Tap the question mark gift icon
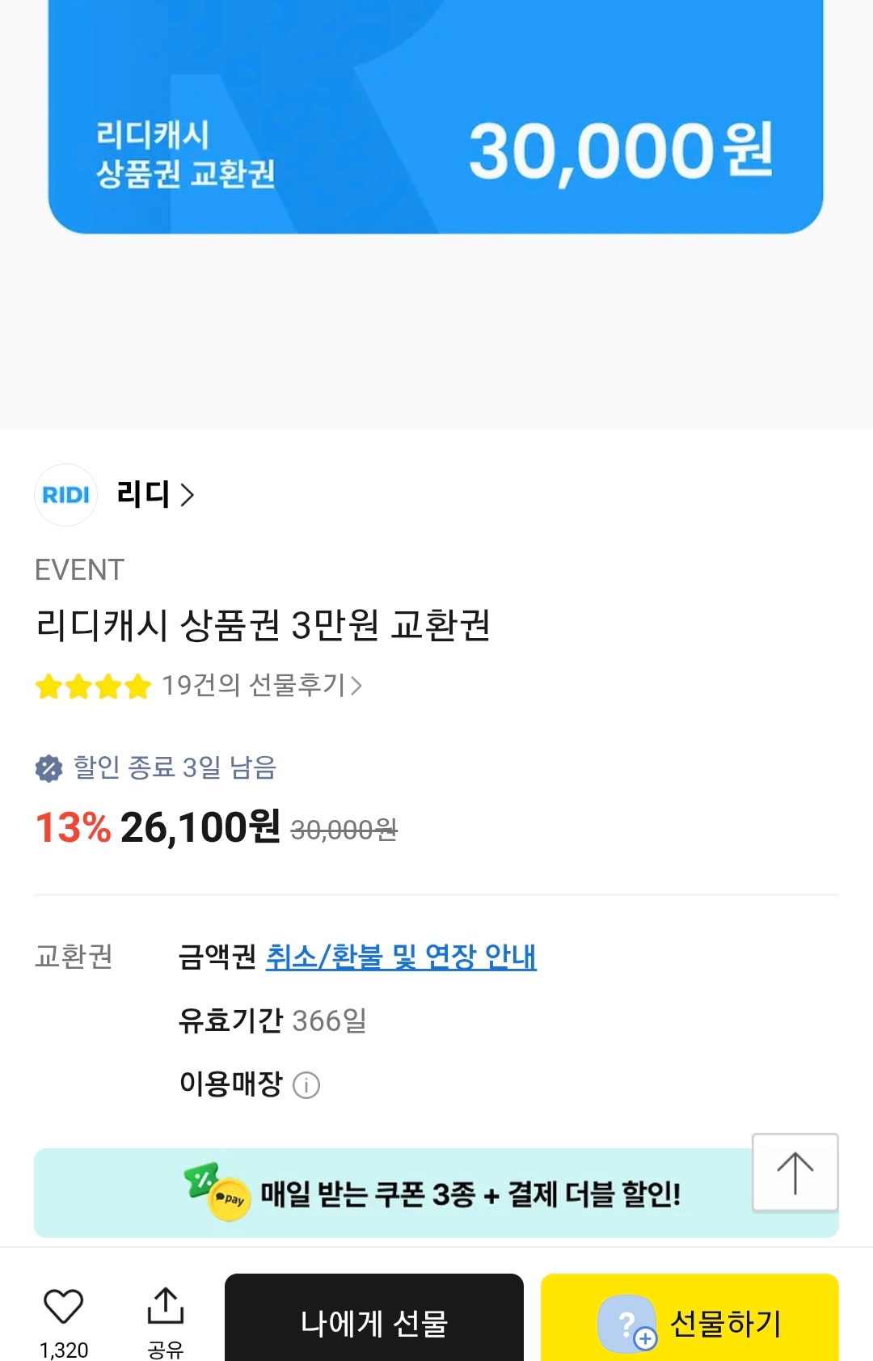The height and width of the screenshot is (1361, 873). point(627,1325)
